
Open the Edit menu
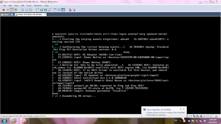(10, 6)
